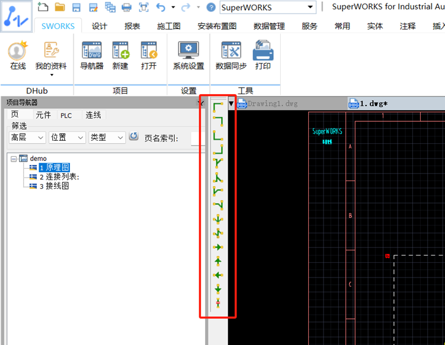Open the 类型 filter dropdown

point(107,137)
